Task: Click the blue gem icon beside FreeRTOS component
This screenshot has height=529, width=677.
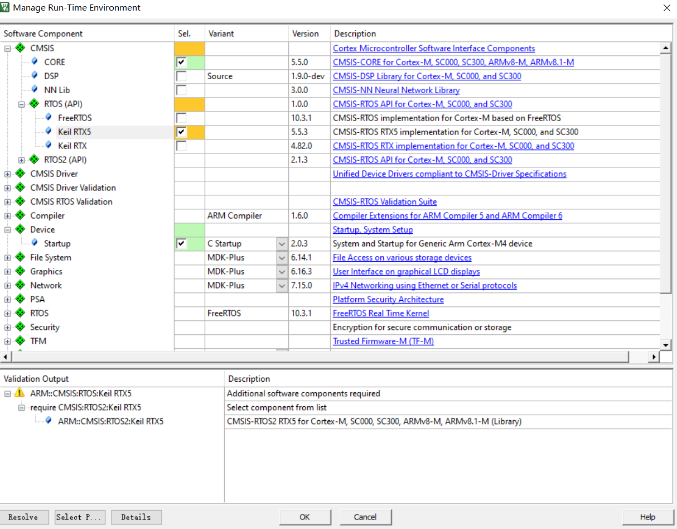Action: 49,117
